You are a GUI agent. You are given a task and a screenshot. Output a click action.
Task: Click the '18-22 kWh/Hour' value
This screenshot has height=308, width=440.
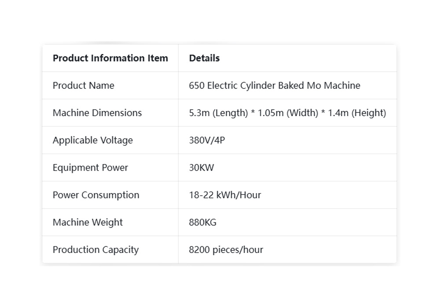tap(225, 195)
